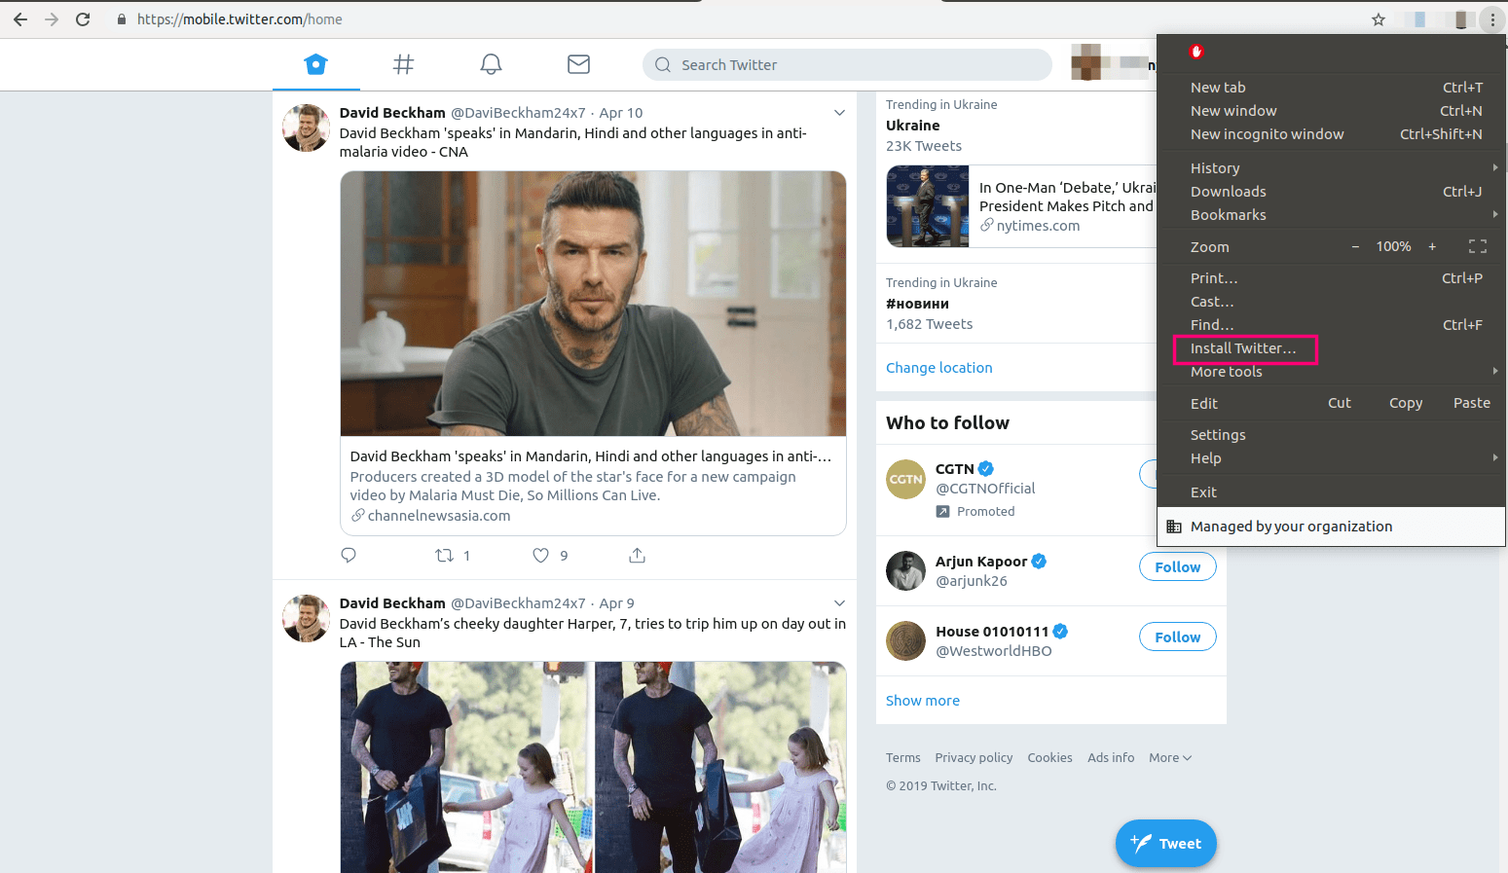
Task: Expand the More footer dropdown
Action: click(1169, 757)
